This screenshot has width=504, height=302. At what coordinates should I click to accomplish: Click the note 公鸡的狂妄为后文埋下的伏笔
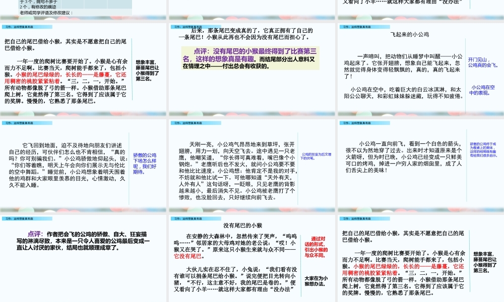pyautogui.click(x=316, y=156)
